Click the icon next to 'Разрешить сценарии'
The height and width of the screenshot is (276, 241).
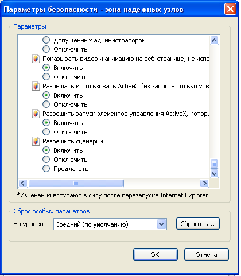click(36, 141)
